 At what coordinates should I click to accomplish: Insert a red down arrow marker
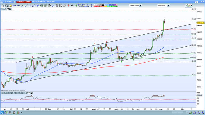(68, 5)
